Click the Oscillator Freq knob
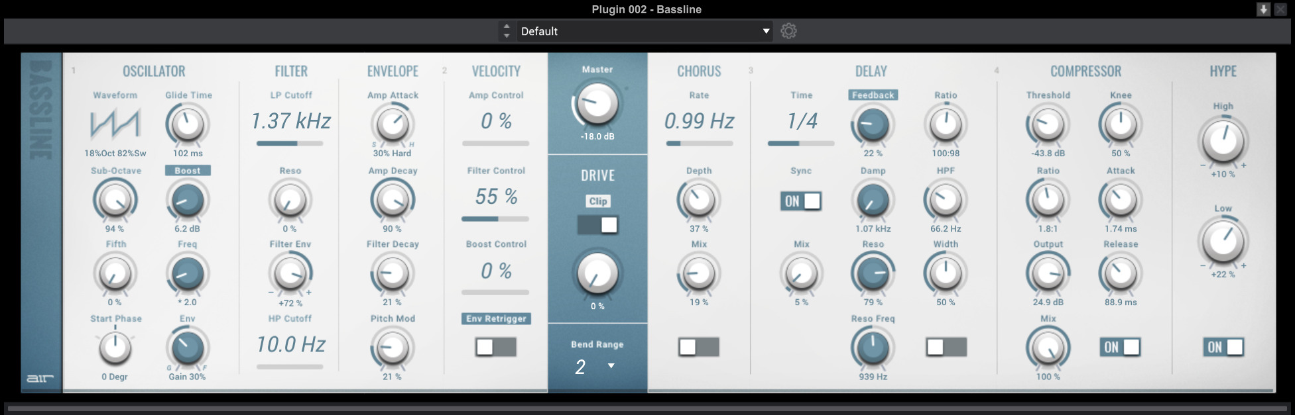Image resolution: width=1295 pixels, height=415 pixels. (x=188, y=273)
